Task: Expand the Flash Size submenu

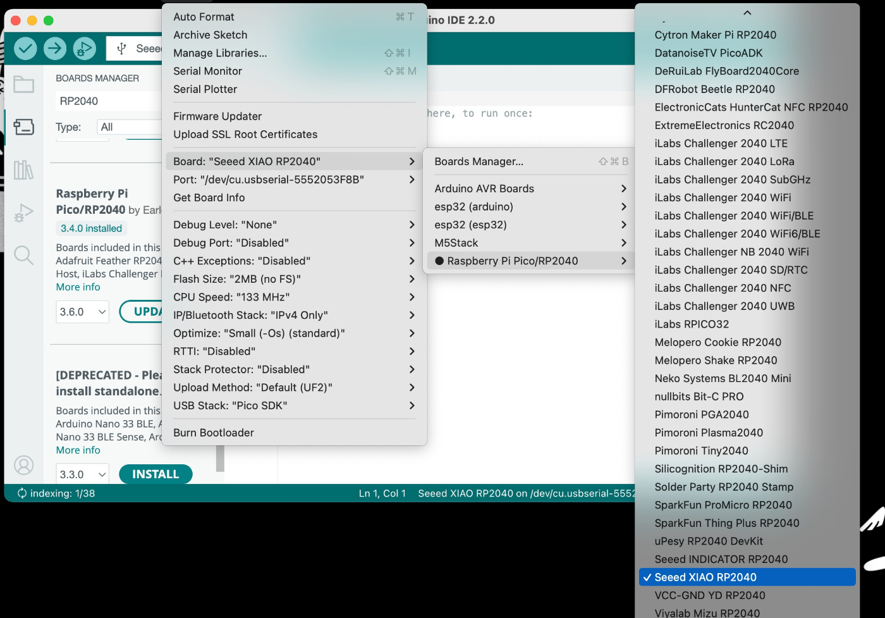Action: click(294, 279)
